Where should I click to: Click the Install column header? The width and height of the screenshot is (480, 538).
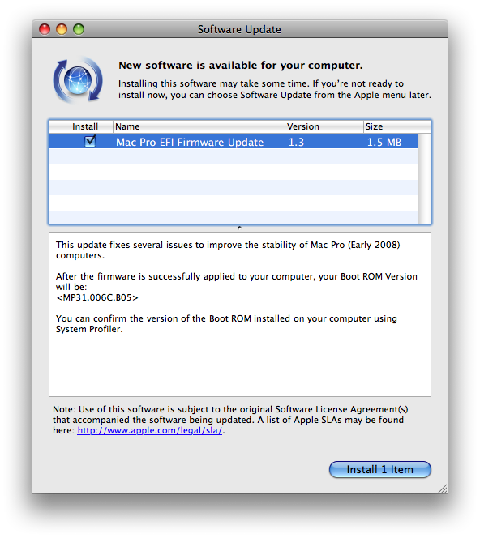pyautogui.click(x=89, y=126)
